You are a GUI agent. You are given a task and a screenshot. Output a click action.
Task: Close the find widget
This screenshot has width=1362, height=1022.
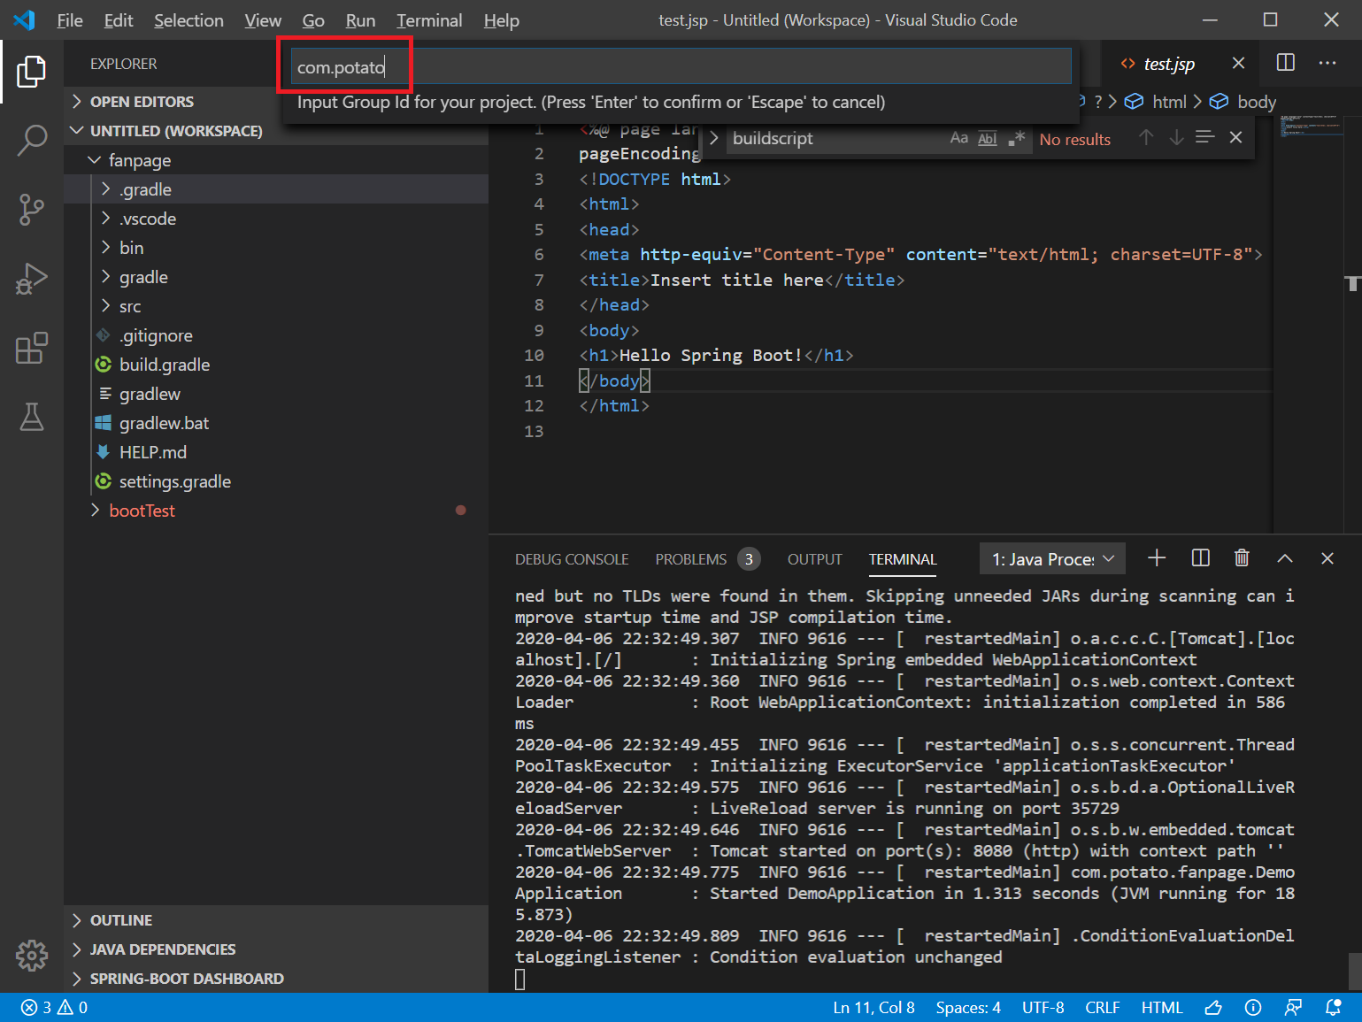tap(1236, 137)
